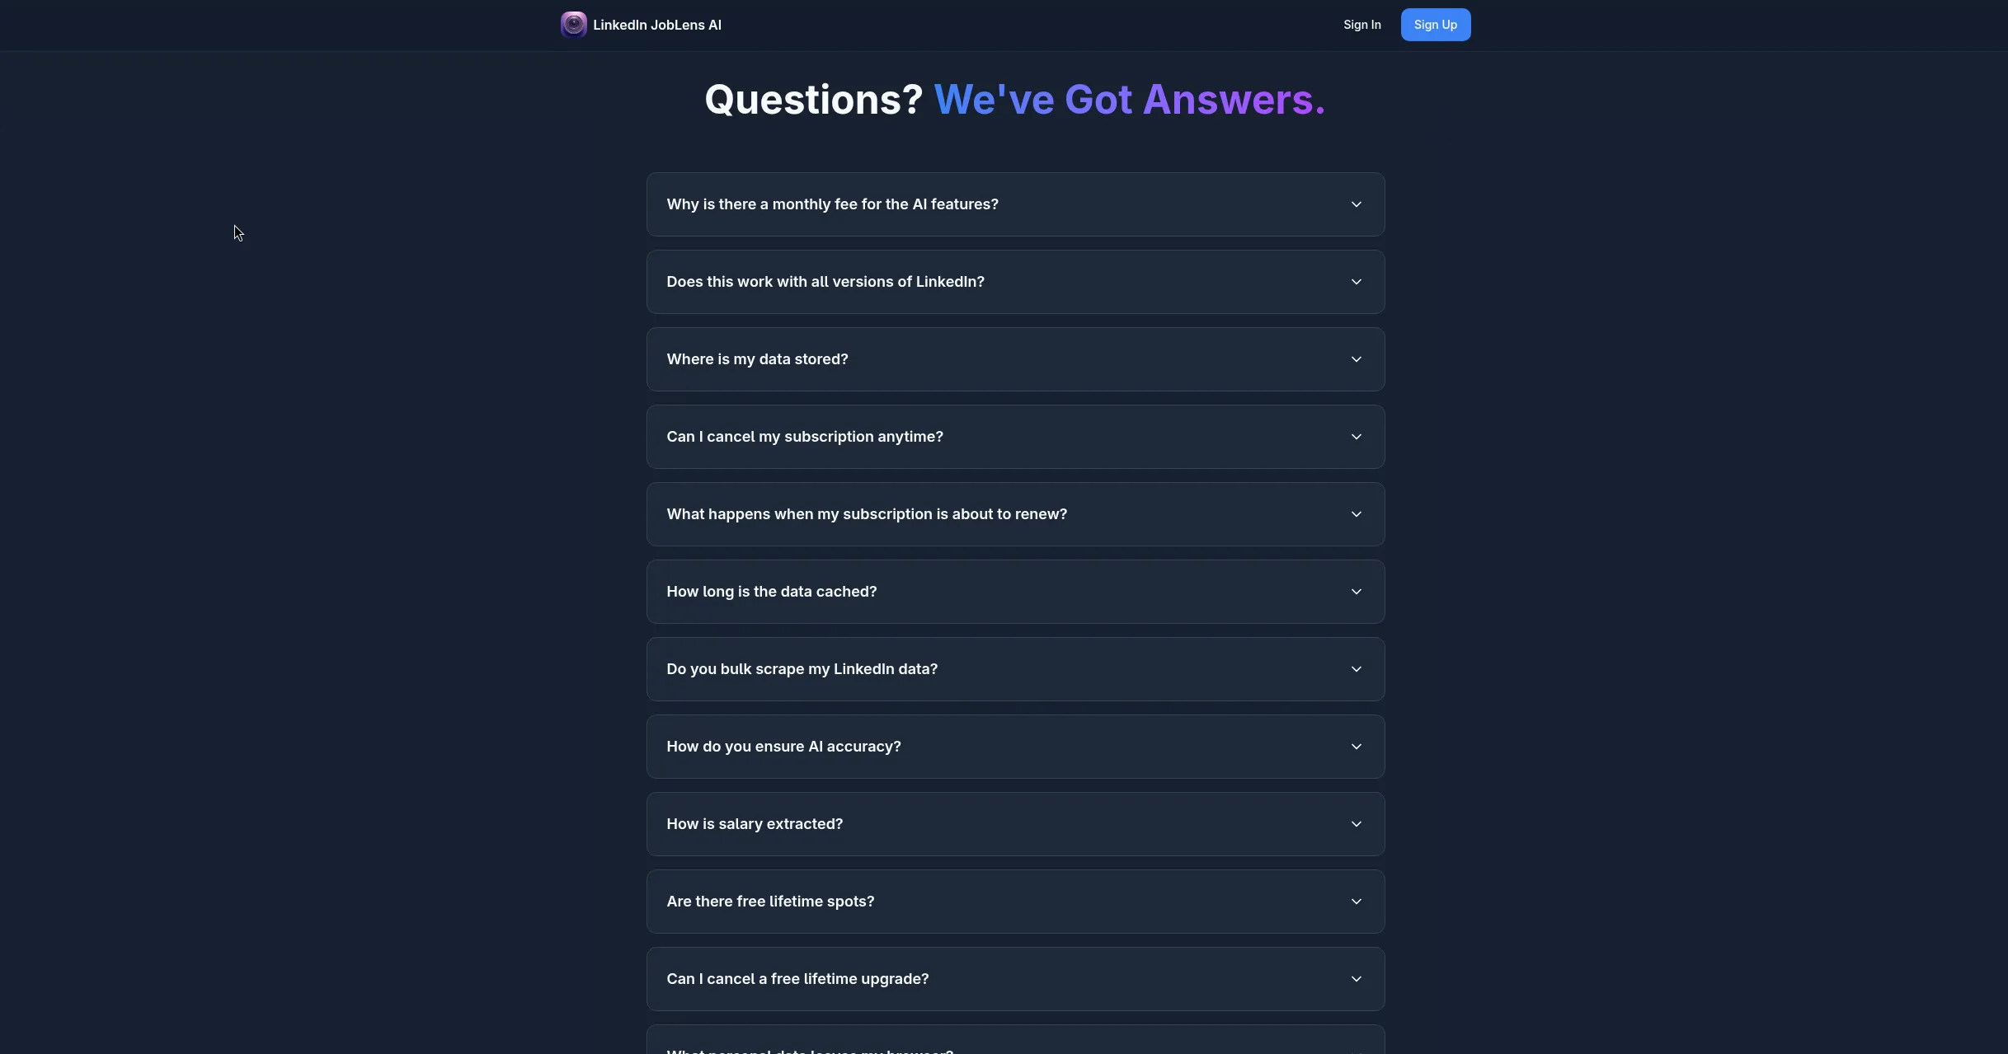Show the answer for how salary is extracted
2008x1054 pixels.
(x=754, y=824)
